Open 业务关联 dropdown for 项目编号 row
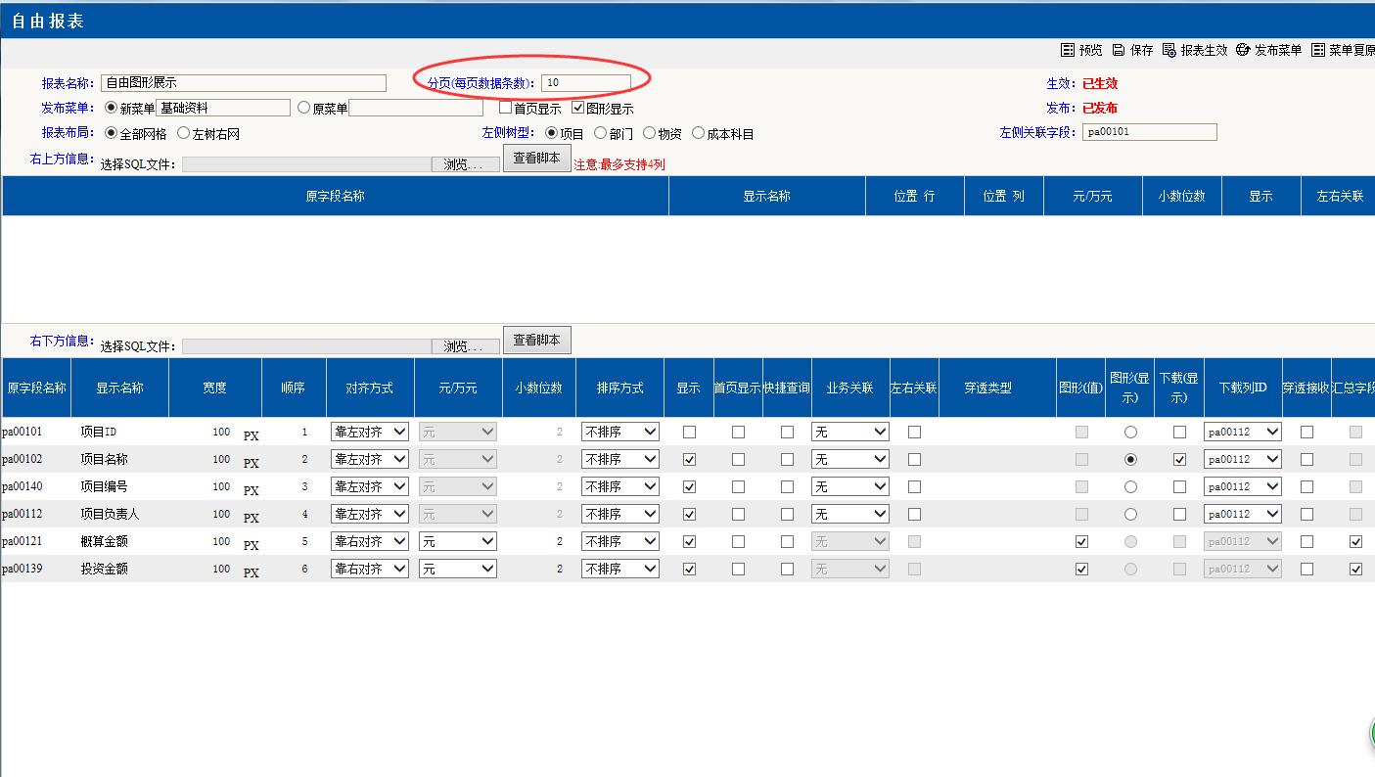Viewport: 1375px width, 777px height. [849, 486]
